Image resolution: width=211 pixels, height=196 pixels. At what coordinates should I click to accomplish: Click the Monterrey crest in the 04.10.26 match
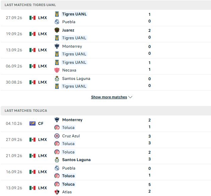57,120
